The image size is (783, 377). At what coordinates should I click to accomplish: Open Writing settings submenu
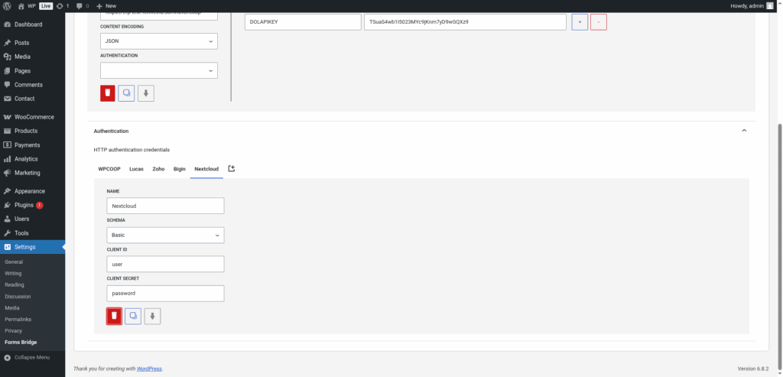tap(13, 273)
